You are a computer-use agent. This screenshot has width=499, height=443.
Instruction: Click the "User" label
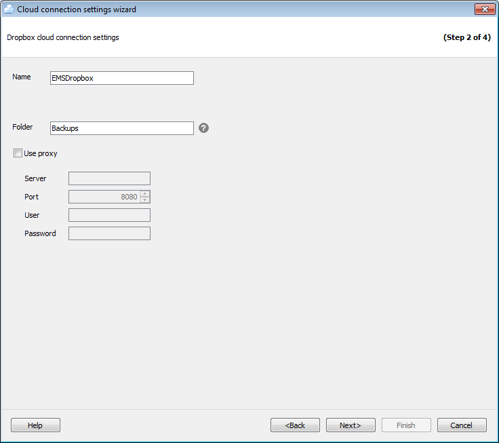32,215
